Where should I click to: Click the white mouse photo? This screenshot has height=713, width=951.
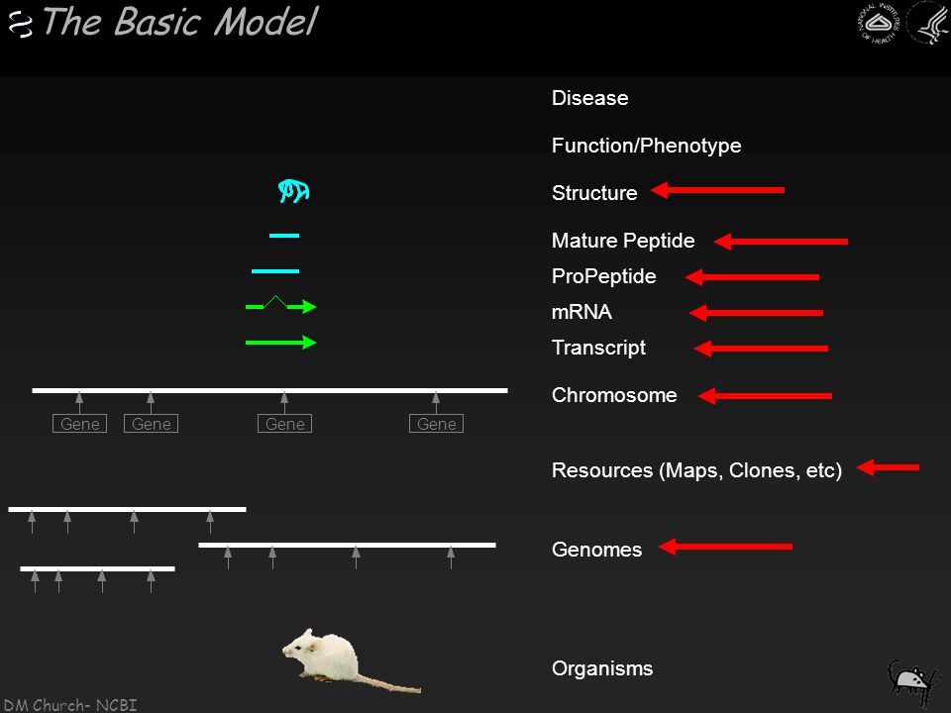[x=351, y=661]
